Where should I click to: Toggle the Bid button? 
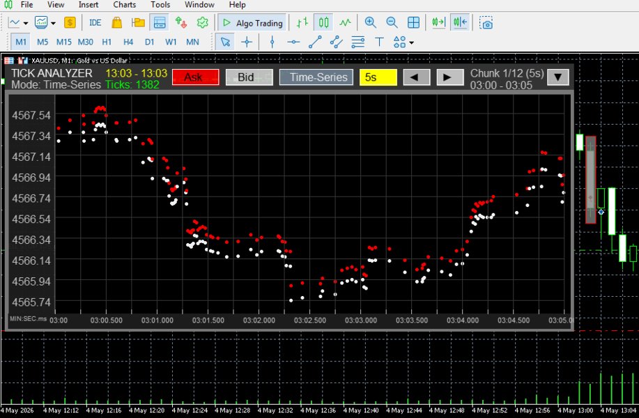[x=249, y=77]
